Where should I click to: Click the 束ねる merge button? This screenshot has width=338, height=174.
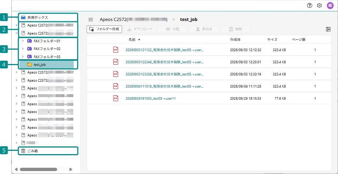(204, 29)
